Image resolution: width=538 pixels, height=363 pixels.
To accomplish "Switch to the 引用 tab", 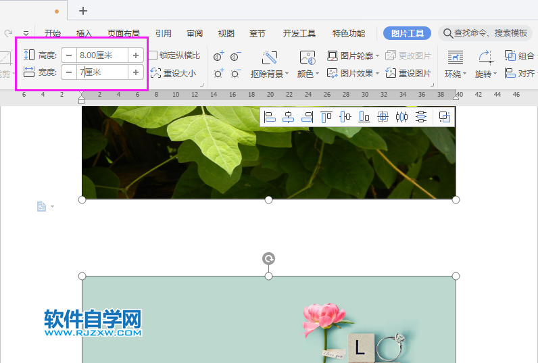I will coord(164,33).
